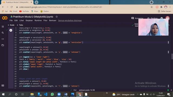This screenshot has height=97, width=173.
Task: Click the notebook title Praktikum Modul 2
Action: point(33,17)
